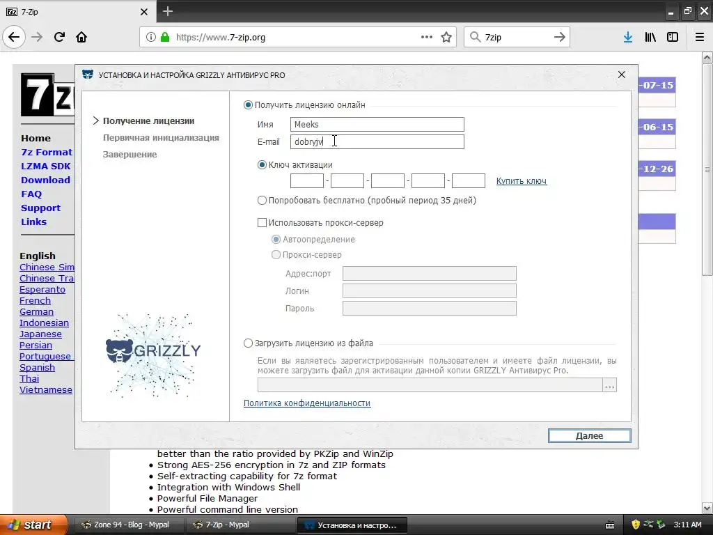
Task: Click the last activation key box
Action: tap(469, 180)
